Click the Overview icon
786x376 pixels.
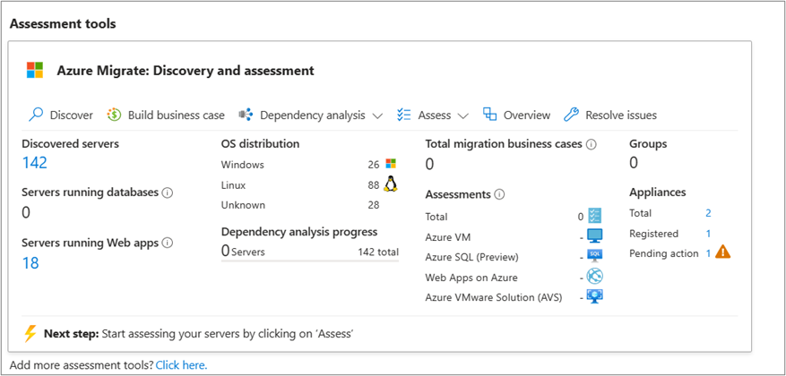(x=489, y=115)
